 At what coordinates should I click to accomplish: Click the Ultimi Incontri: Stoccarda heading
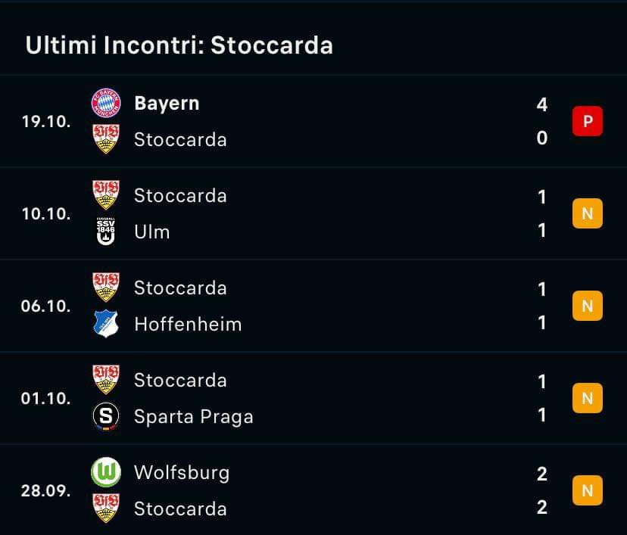(x=179, y=45)
